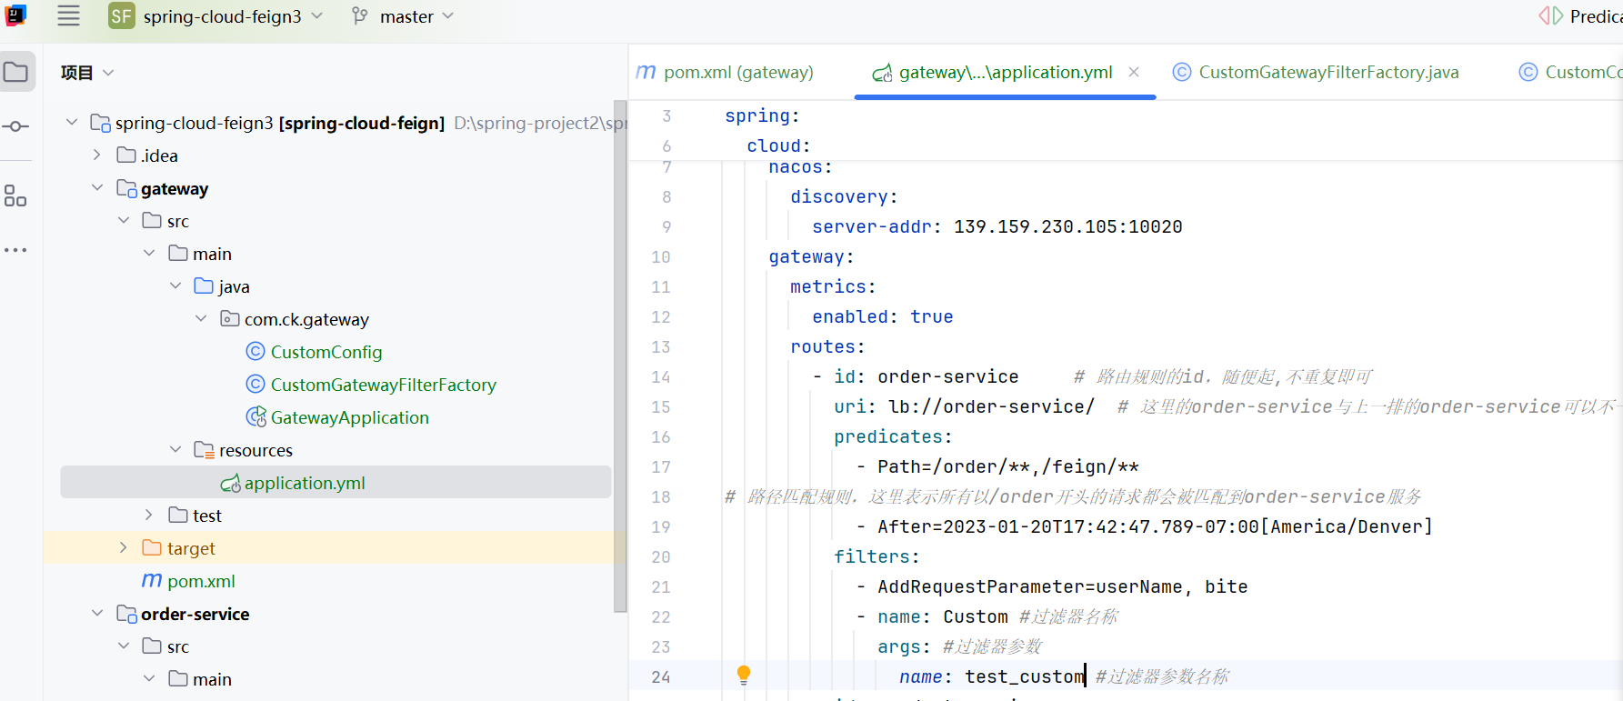Image resolution: width=1623 pixels, height=701 pixels.
Task: Click the lightbulb quick-fix icon on line 24
Action: tap(744, 674)
